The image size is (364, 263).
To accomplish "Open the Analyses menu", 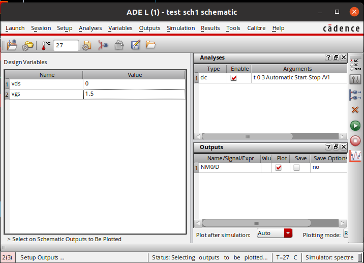I will coord(90,28).
